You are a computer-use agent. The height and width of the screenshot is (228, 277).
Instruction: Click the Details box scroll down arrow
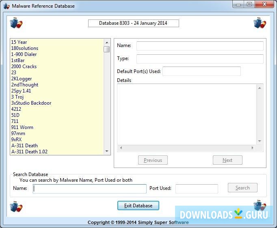[260, 141]
